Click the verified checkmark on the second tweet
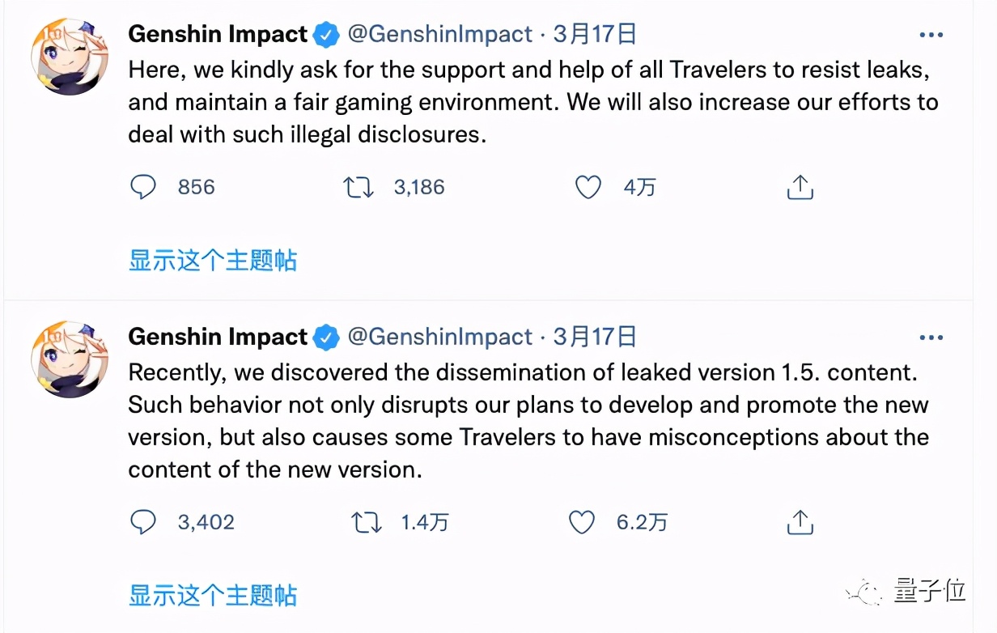Viewport: 997px width, 633px height. pyautogui.click(x=325, y=337)
